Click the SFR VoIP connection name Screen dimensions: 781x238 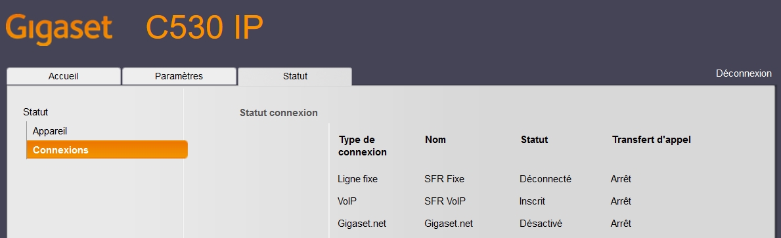pos(445,201)
